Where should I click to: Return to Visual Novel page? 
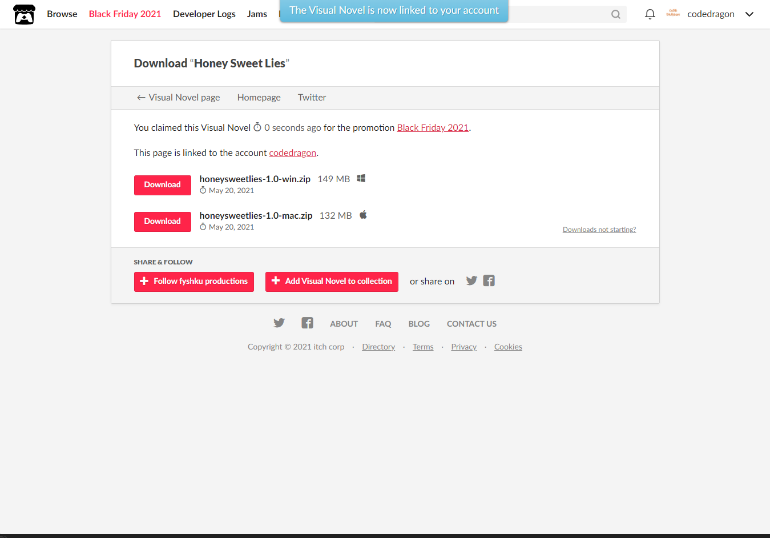click(178, 98)
